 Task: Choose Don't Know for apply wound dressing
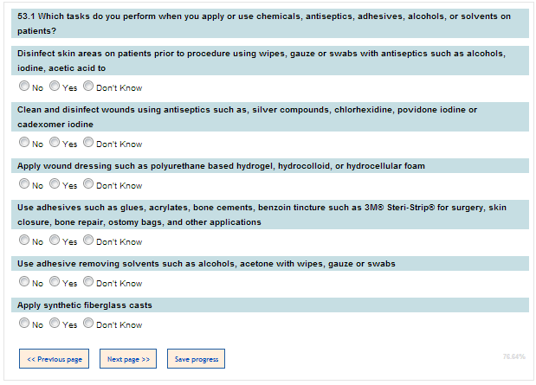(x=88, y=183)
